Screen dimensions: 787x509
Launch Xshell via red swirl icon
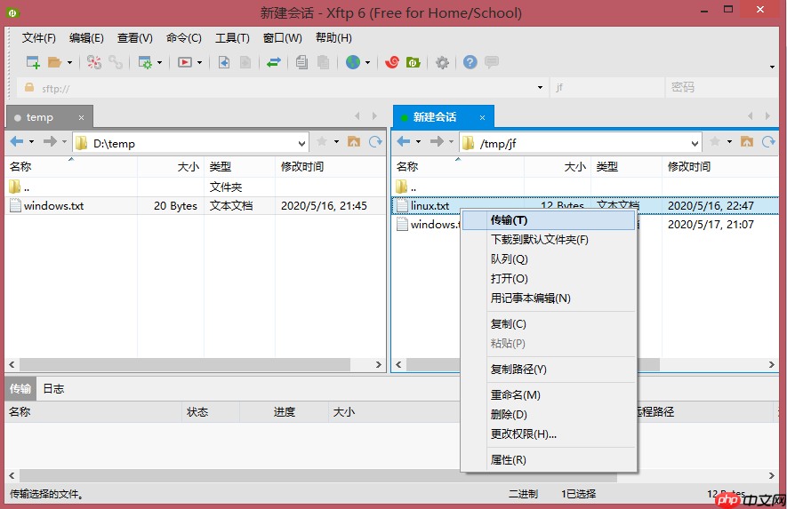(391, 62)
